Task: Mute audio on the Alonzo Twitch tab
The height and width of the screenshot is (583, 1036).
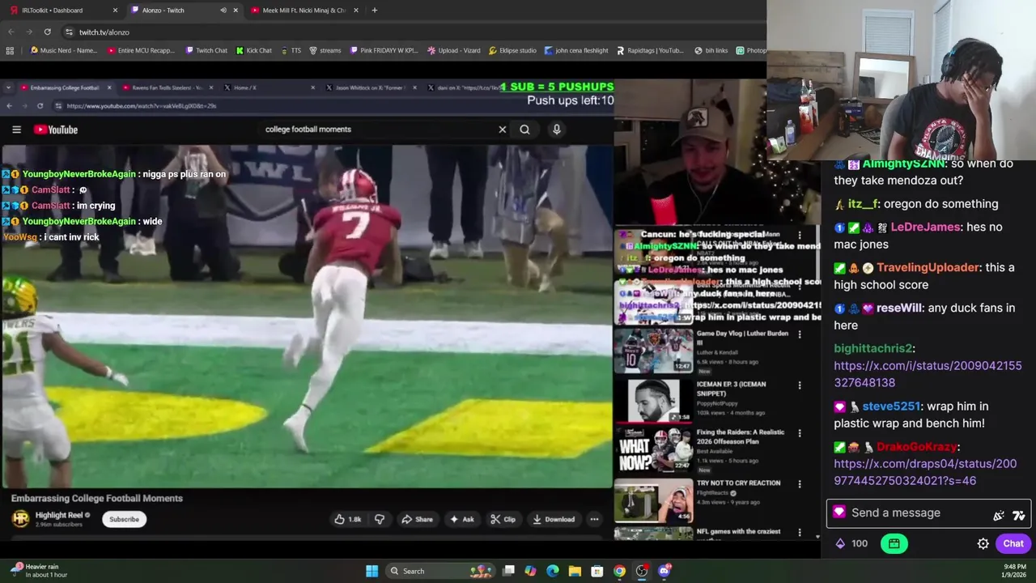Action: click(223, 11)
